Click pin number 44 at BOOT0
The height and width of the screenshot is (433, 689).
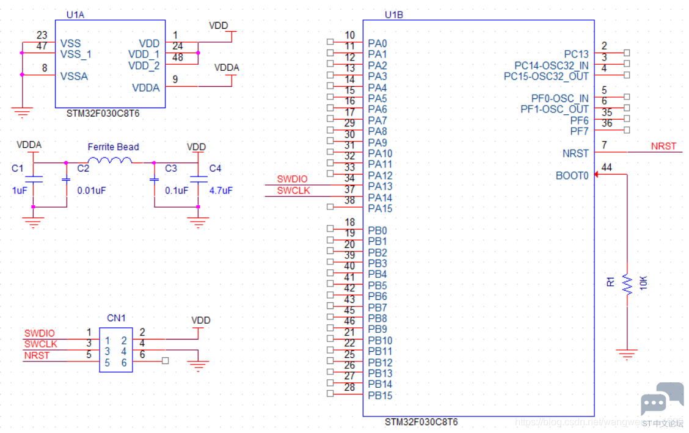click(607, 167)
